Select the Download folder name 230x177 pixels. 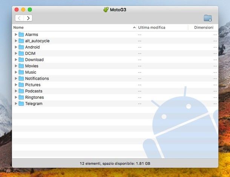point(34,60)
